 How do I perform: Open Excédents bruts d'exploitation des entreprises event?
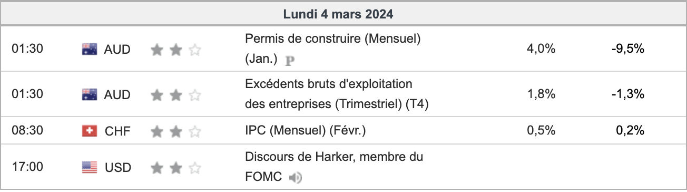[337, 94]
